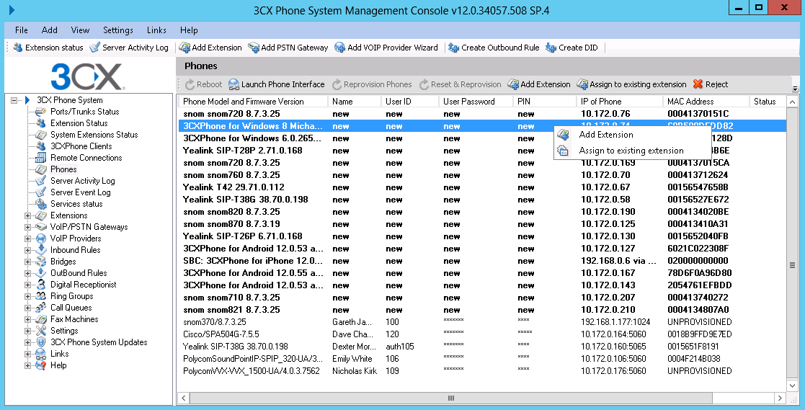Screen dimensions: 805x410
Task: Click scroll right arrow of horizontal scrollbar
Action: click(x=780, y=398)
